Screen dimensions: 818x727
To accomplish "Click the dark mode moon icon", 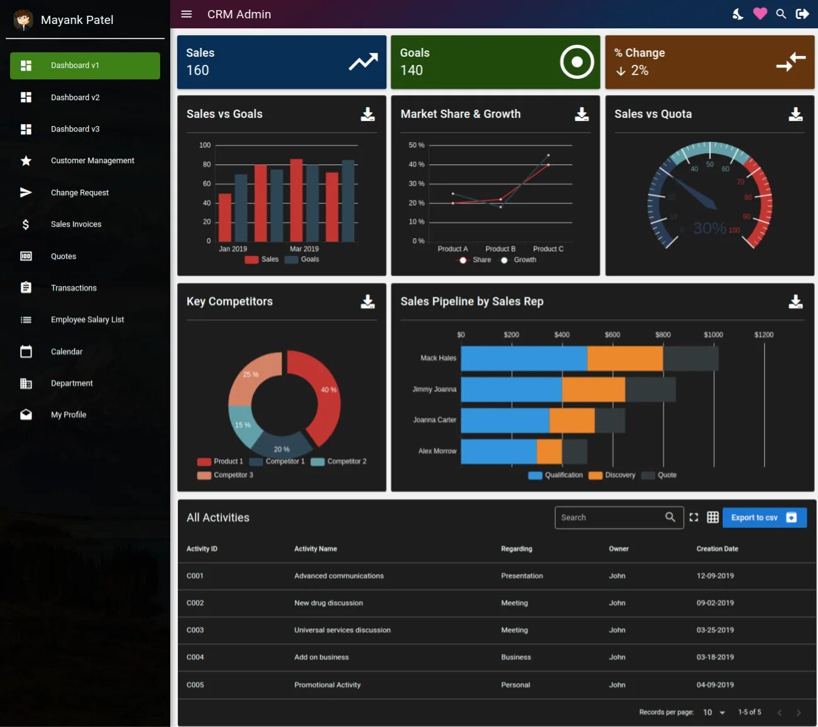I will coord(738,14).
